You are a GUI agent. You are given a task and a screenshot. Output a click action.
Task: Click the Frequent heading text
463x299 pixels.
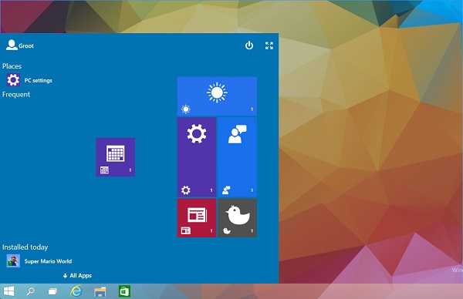pos(16,94)
